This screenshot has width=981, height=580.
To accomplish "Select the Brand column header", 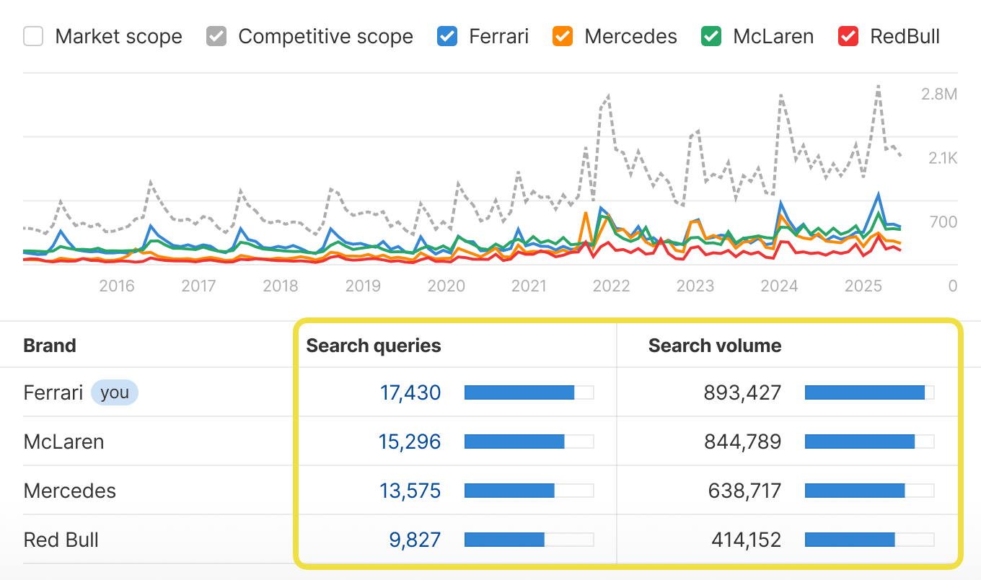I will click(50, 346).
